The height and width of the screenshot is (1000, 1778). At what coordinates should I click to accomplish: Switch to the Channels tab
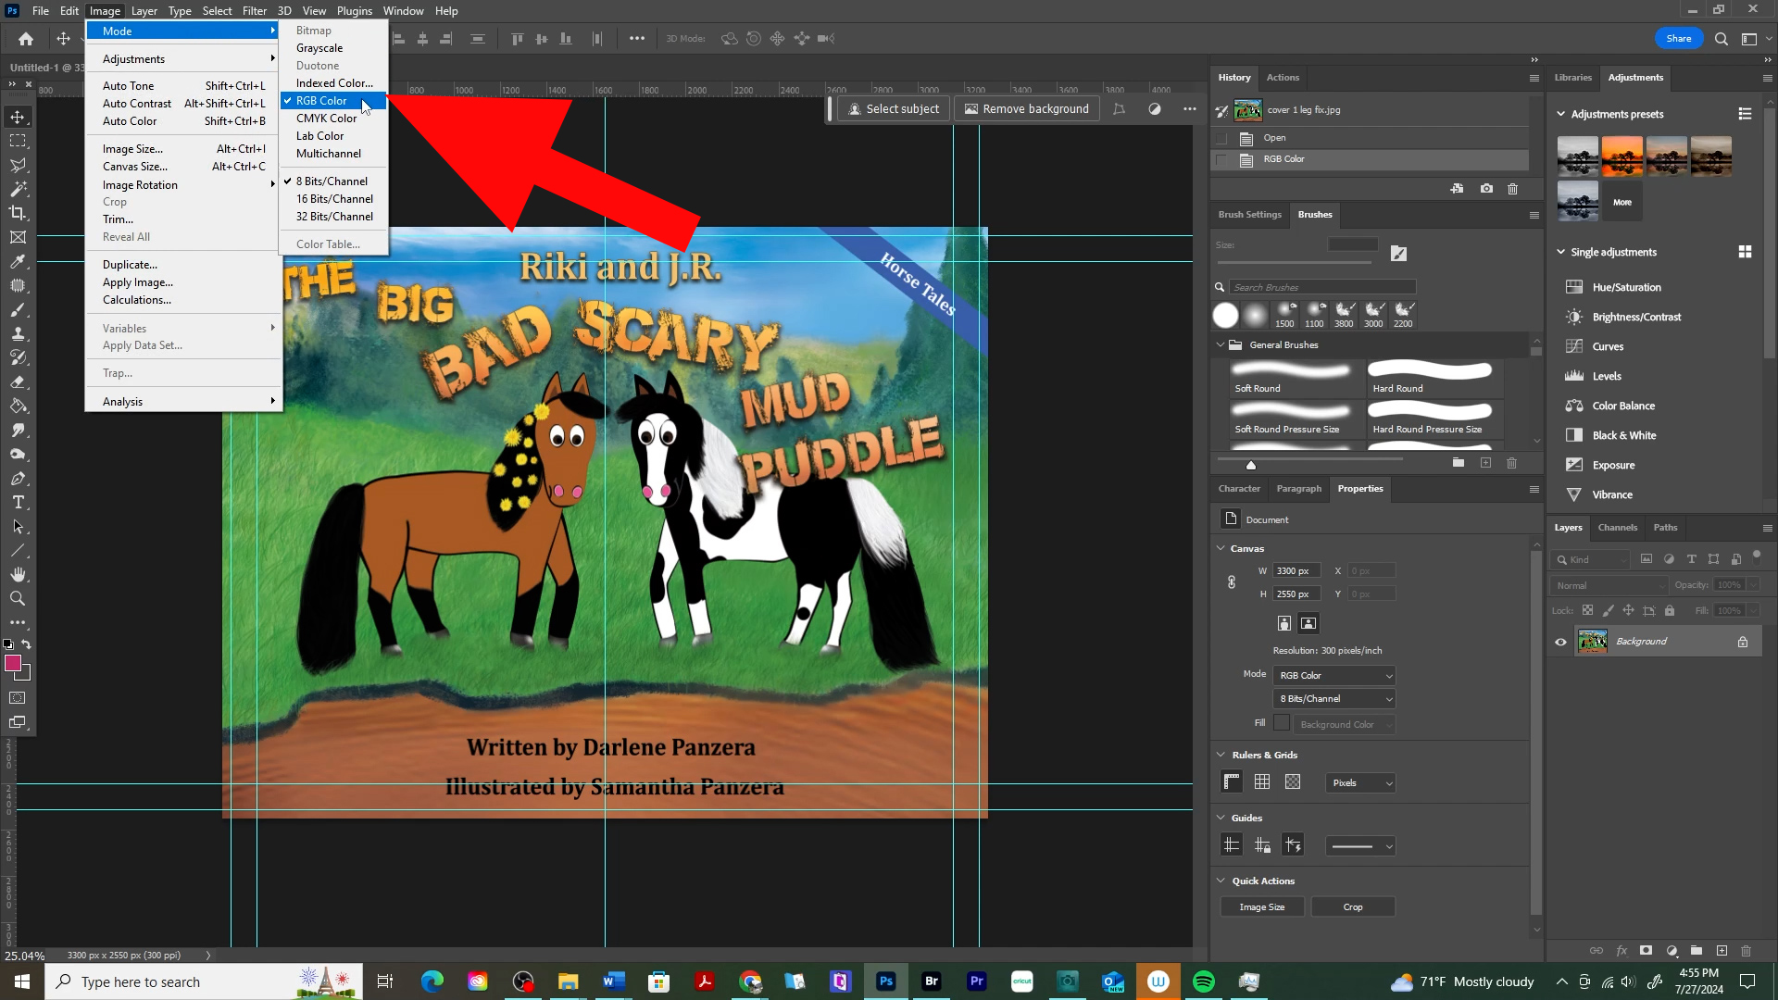[x=1617, y=528]
